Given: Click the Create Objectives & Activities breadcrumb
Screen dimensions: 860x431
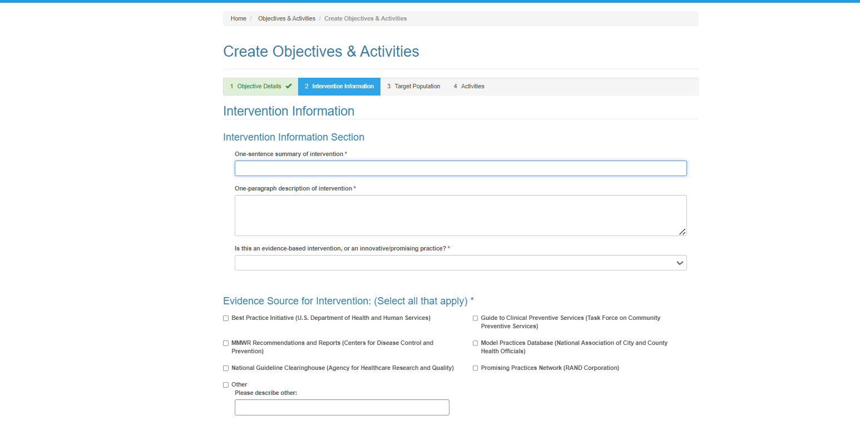Looking at the screenshot, I should point(365,18).
